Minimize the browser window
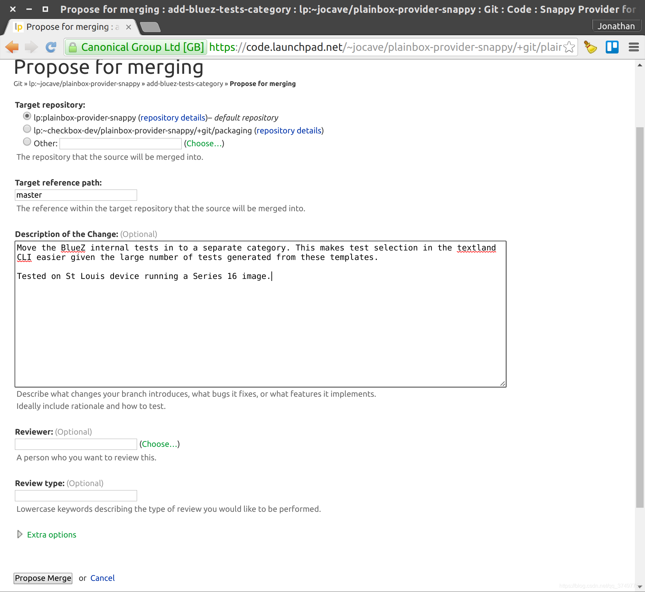The width and height of the screenshot is (645, 592). point(29,9)
